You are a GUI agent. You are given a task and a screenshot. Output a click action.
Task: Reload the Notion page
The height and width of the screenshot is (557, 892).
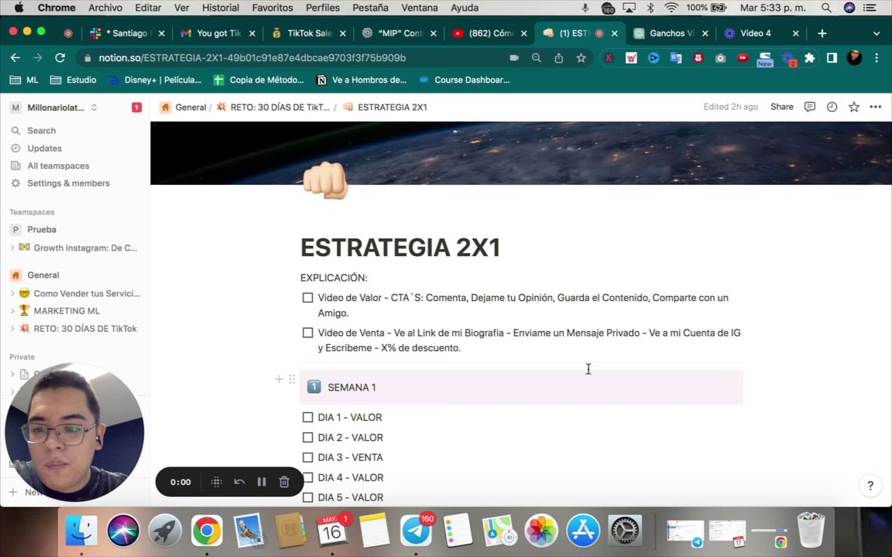click(x=60, y=58)
